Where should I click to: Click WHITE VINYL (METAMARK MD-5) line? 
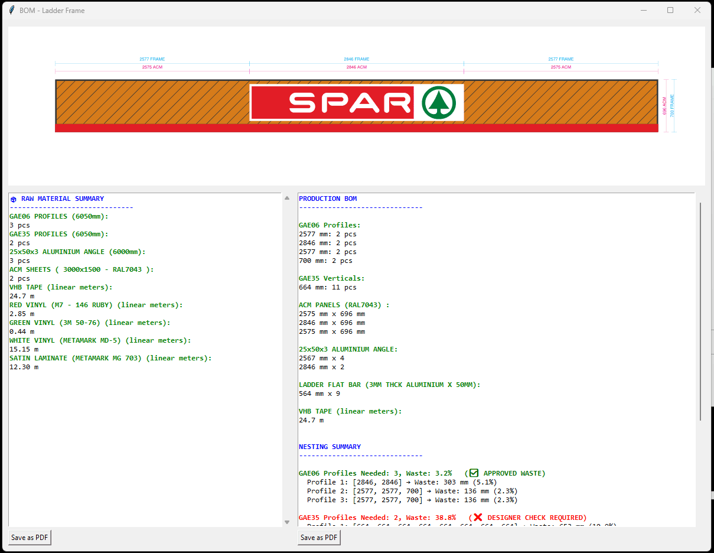pyautogui.click(x=100, y=340)
